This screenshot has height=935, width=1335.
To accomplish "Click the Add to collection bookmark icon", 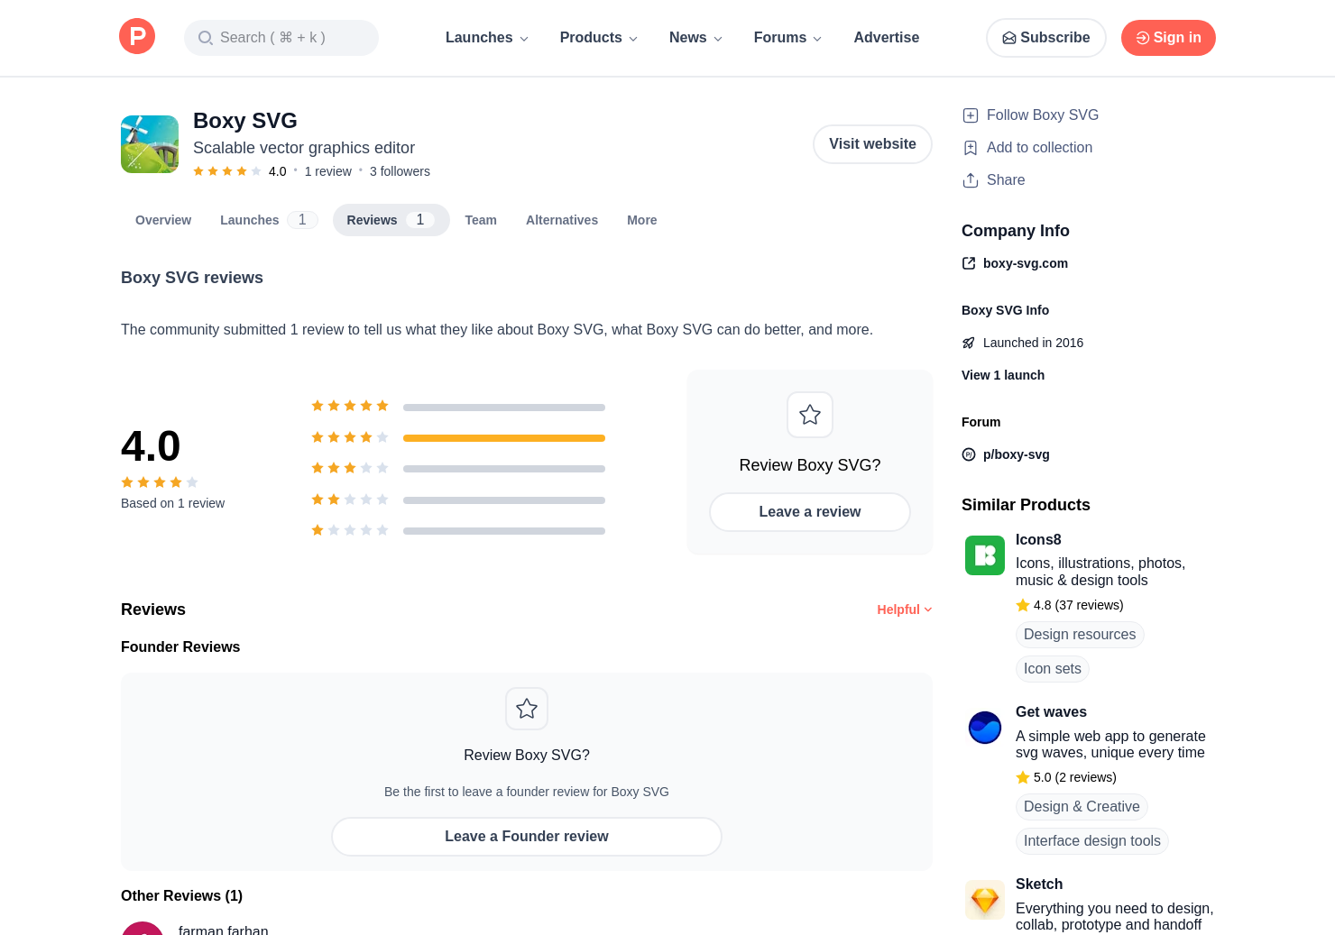I will click(x=971, y=148).
